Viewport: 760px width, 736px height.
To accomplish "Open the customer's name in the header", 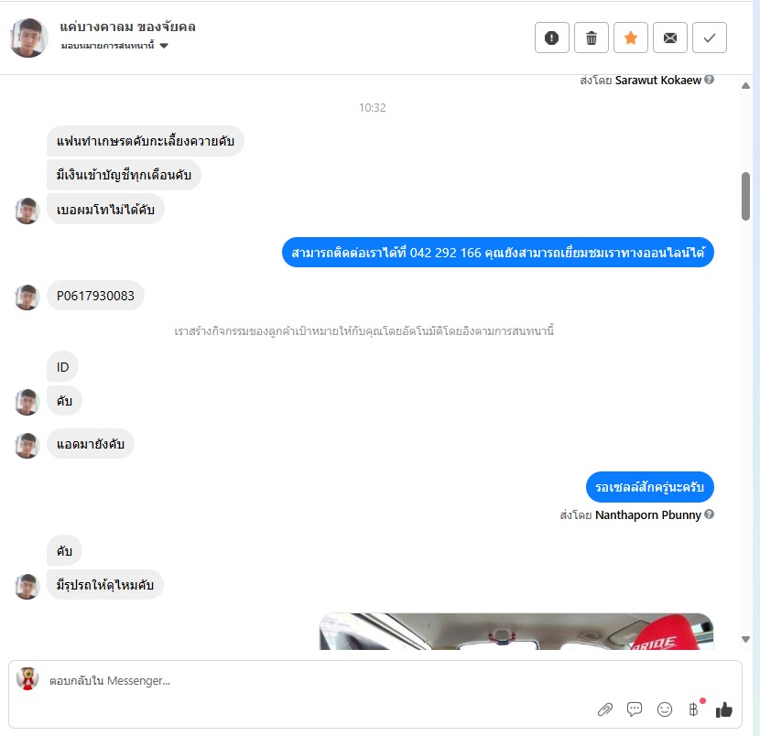I will 127,27.
